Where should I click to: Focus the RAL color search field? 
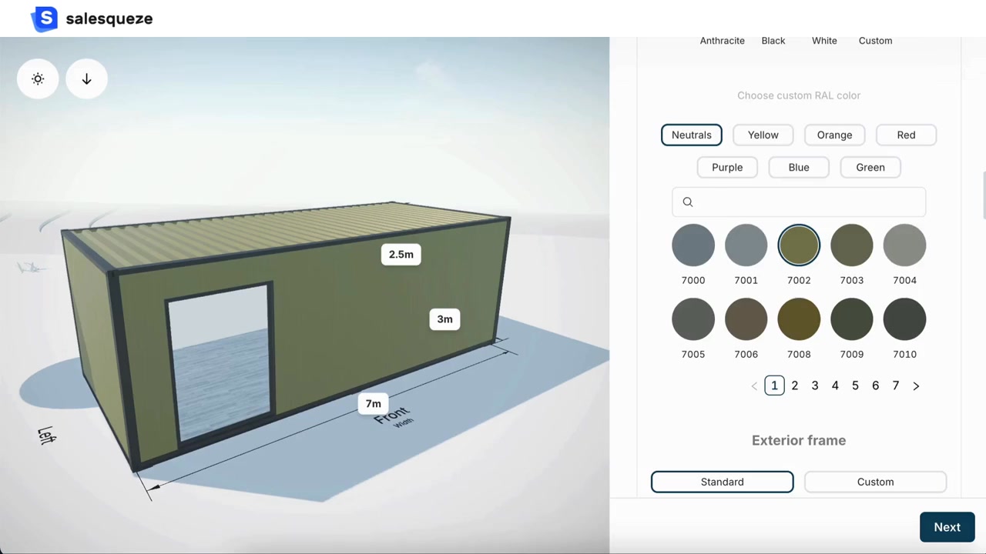(799, 202)
